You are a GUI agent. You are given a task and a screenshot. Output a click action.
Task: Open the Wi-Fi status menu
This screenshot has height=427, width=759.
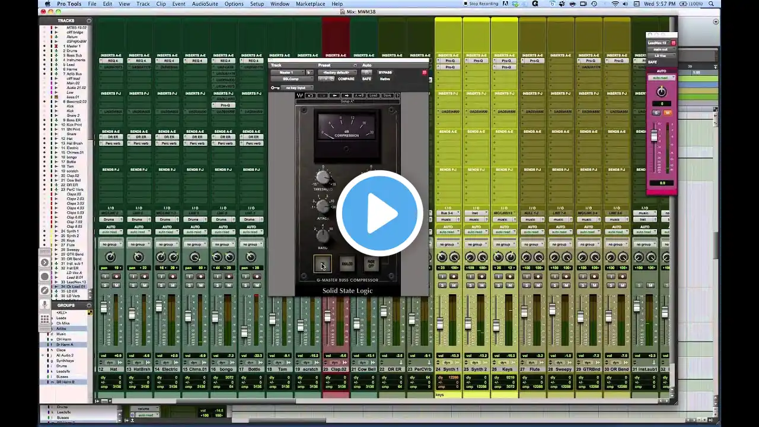tap(615, 4)
